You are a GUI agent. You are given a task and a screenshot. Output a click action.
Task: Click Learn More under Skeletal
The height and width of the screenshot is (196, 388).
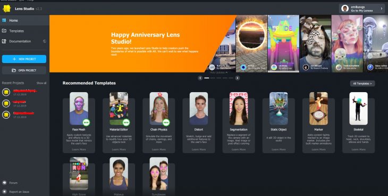[359, 149]
